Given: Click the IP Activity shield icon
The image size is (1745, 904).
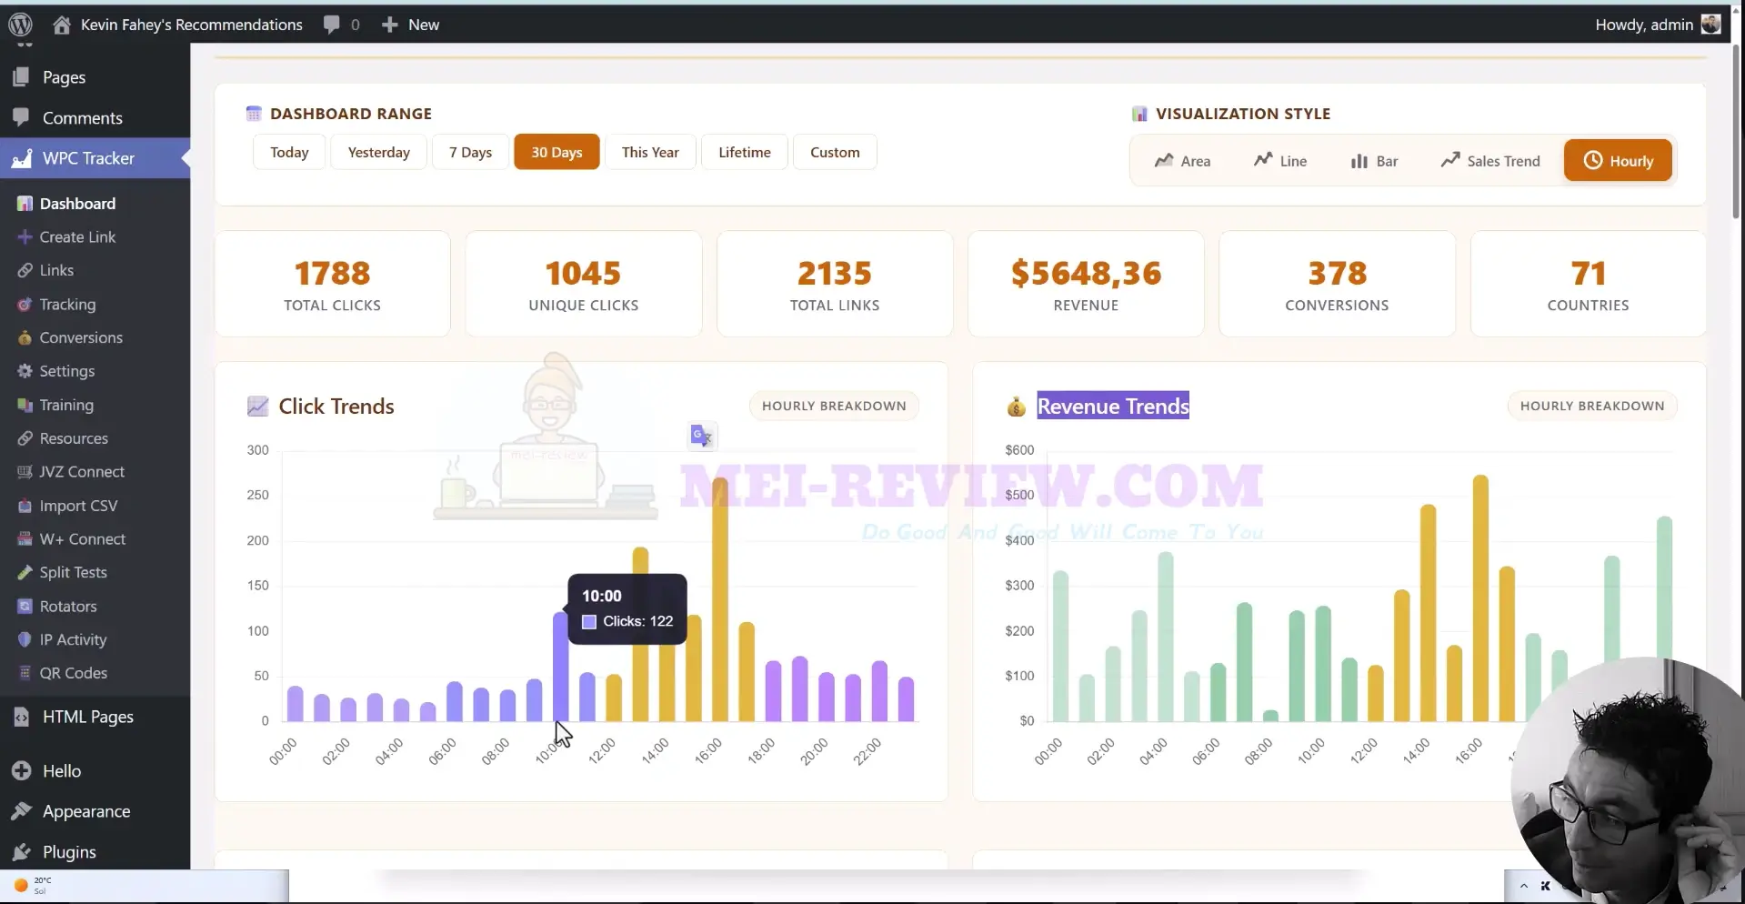Looking at the screenshot, I should pos(25,639).
